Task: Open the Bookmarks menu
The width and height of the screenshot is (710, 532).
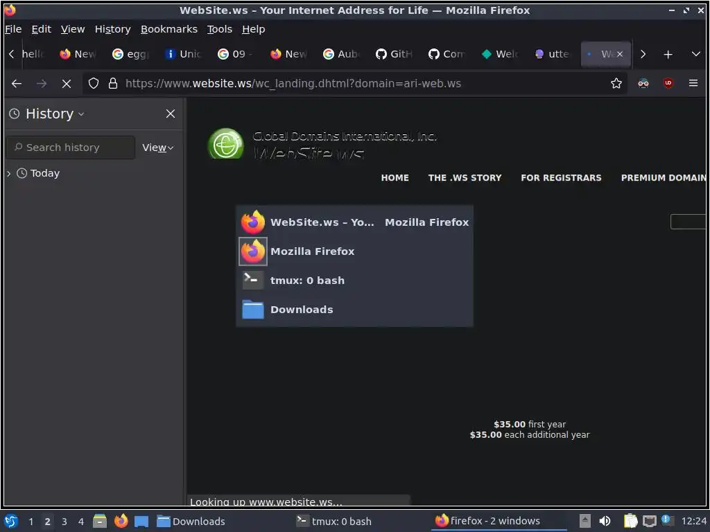Action: (169, 29)
